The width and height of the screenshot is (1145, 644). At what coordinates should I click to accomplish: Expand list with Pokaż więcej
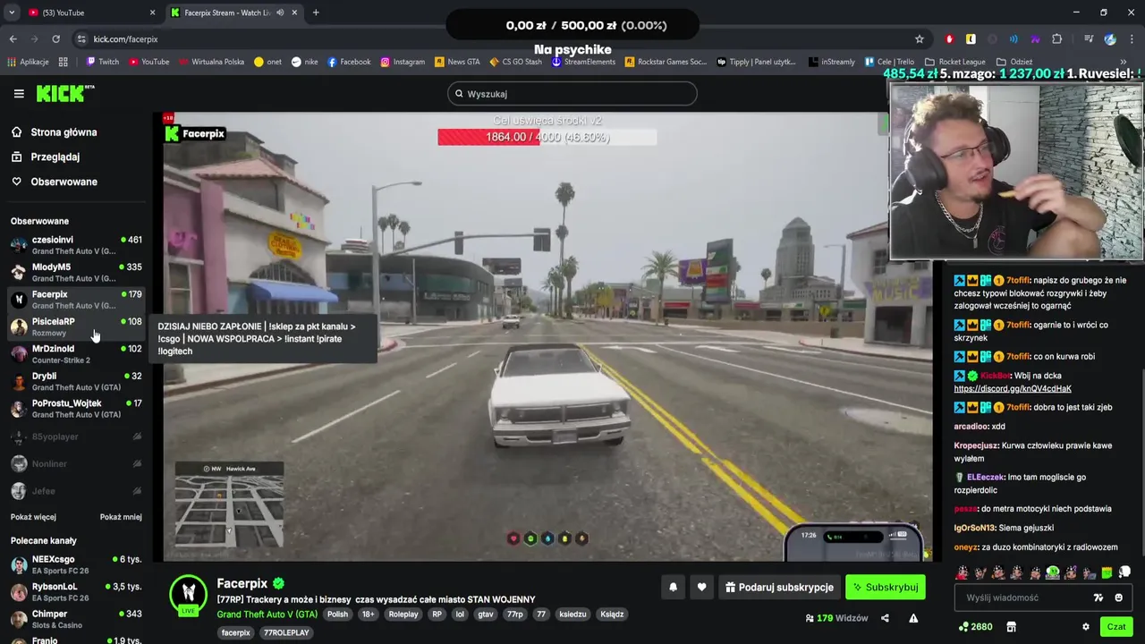point(33,517)
